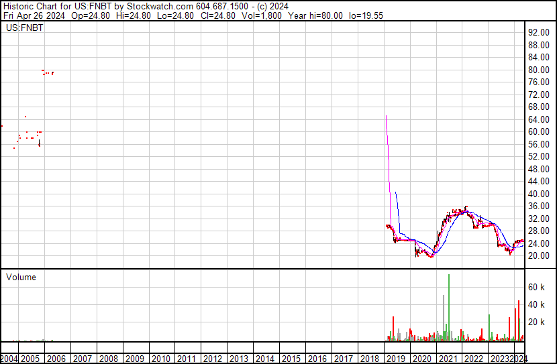Click the 2005 year label on the time axis
This screenshot has height=364, width=557.
click(30, 359)
